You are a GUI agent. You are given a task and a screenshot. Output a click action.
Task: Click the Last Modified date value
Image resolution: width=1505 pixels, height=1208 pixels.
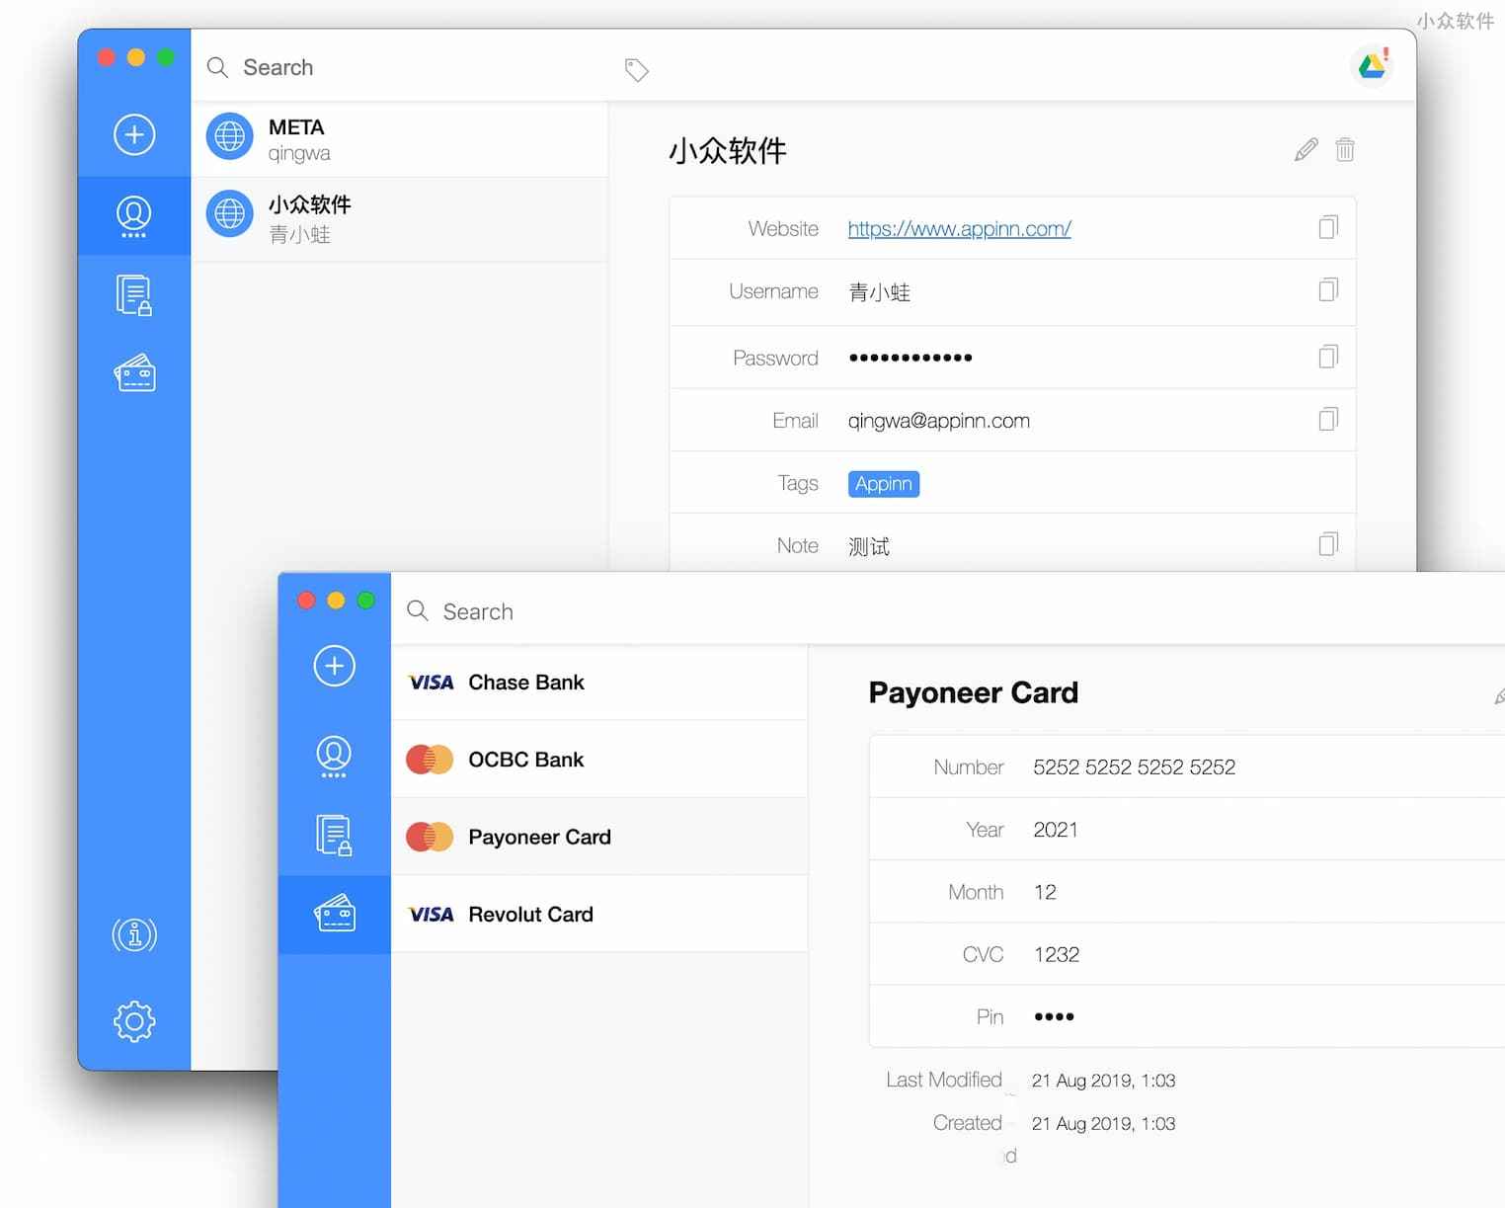point(1103,1081)
